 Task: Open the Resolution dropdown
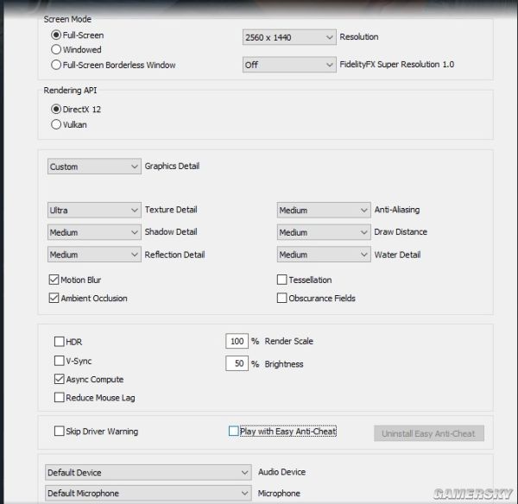289,37
